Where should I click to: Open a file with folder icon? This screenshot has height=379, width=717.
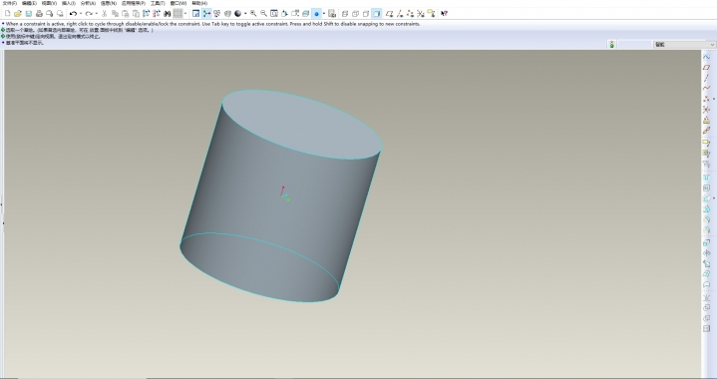pyautogui.click(x=18, y=14)
